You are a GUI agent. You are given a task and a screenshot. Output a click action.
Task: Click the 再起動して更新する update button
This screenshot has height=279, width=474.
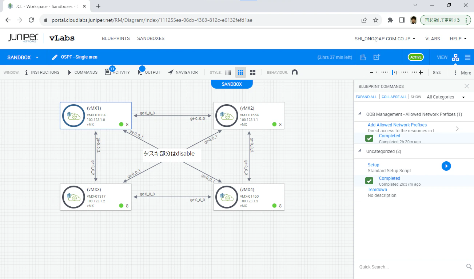(x=446, y=20)
